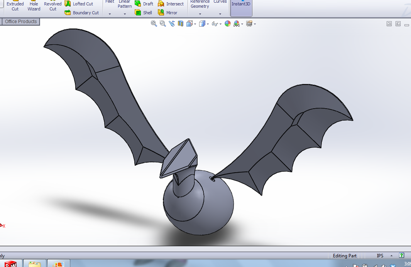This screenshot has width=411, height=267.
Task: Expand the Hide/Show Items dropdown arrow
Action: tap(221, 24)
